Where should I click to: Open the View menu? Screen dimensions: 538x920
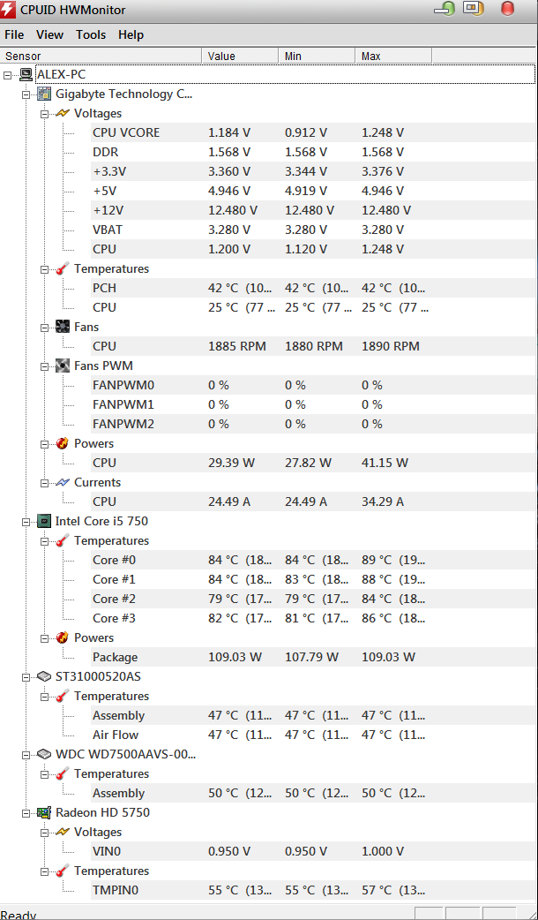point(49,34)
